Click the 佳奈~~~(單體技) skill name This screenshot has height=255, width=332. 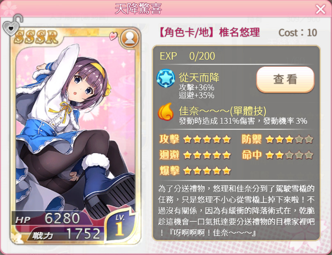pos(222,111)
